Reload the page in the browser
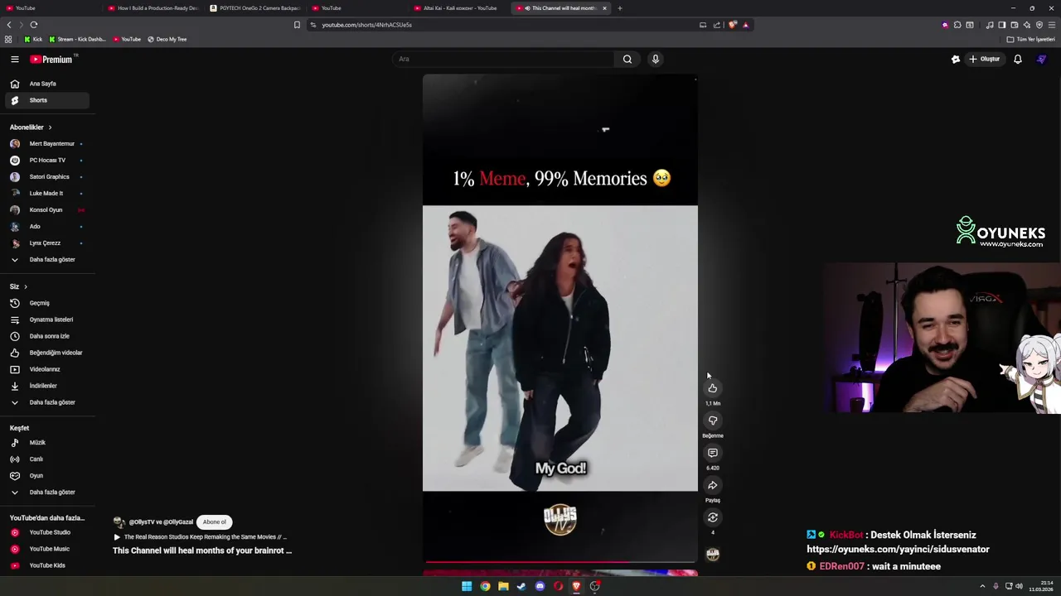The image size is (1061, 596). (34, 25)
